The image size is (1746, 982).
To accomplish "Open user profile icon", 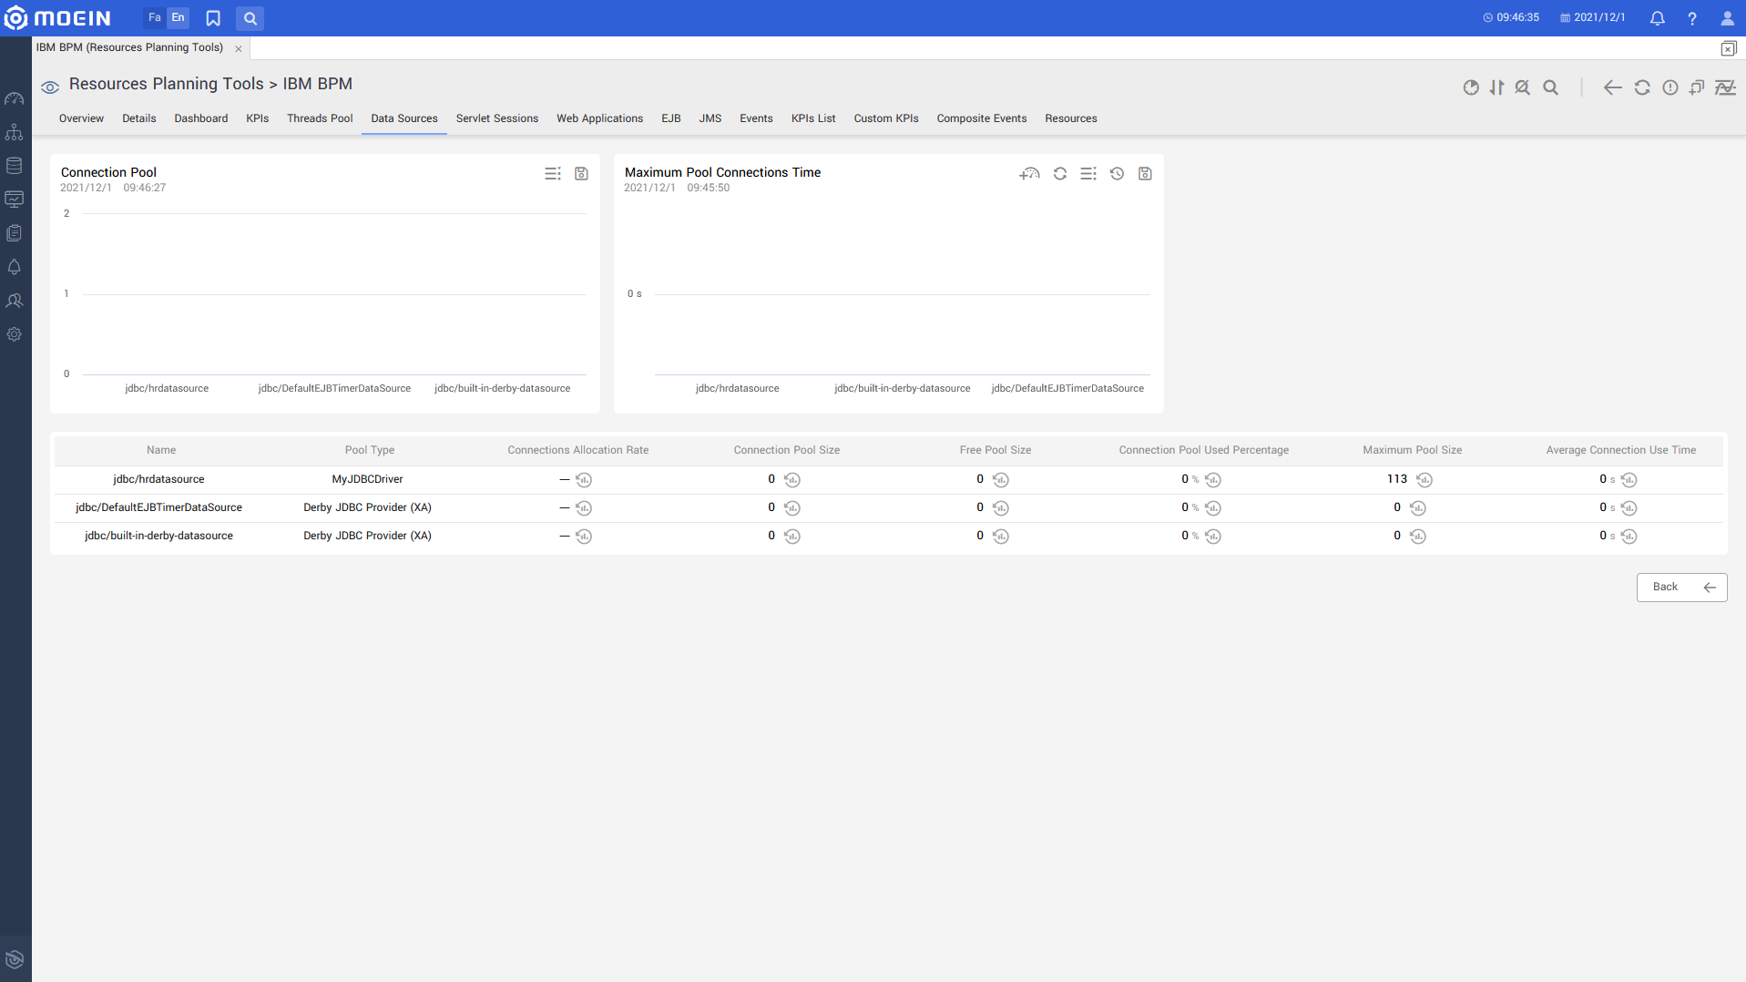I will click(1726, 18).
